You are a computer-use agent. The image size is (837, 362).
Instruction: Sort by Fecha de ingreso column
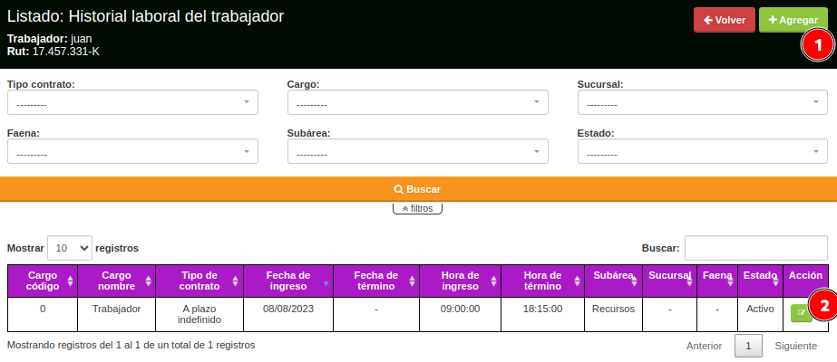click(288, 281)
